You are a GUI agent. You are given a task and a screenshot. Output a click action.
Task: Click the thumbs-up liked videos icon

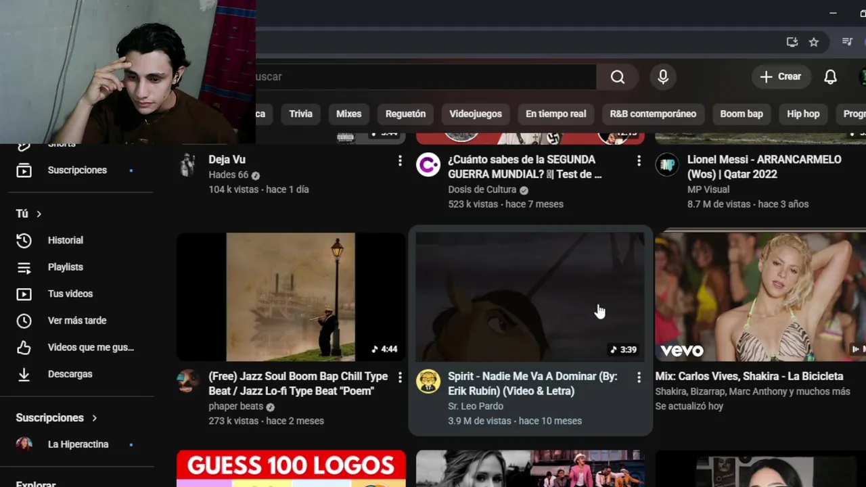click(24, 348)
